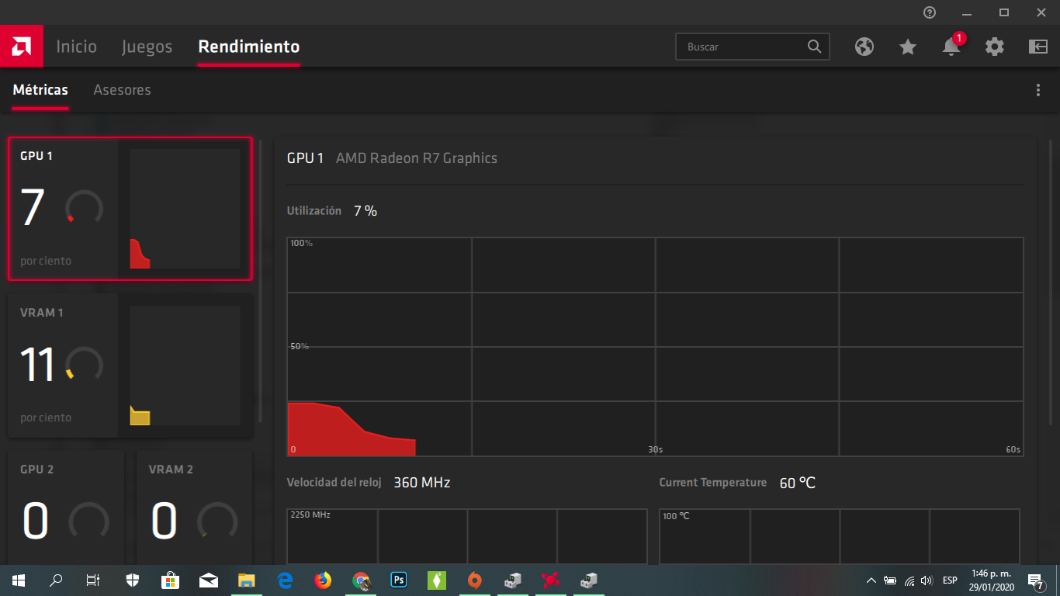The image size is (1060, 596).
Task: Click the AMD Radeon R7 Graphics label
Action: (x=417, y=158)
